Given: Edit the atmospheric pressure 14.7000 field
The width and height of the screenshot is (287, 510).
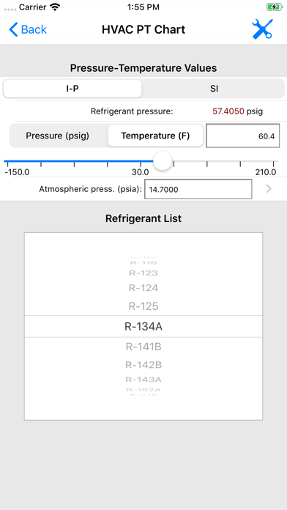Looking at the screenshot, I should coord(198,189).
